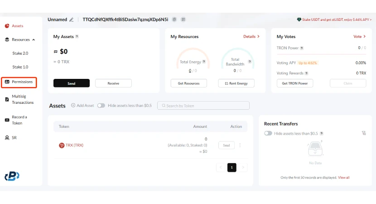Click the Voting Rewards help icon
376x204 pixels.
pyautogui.click(x=306, y=73)
